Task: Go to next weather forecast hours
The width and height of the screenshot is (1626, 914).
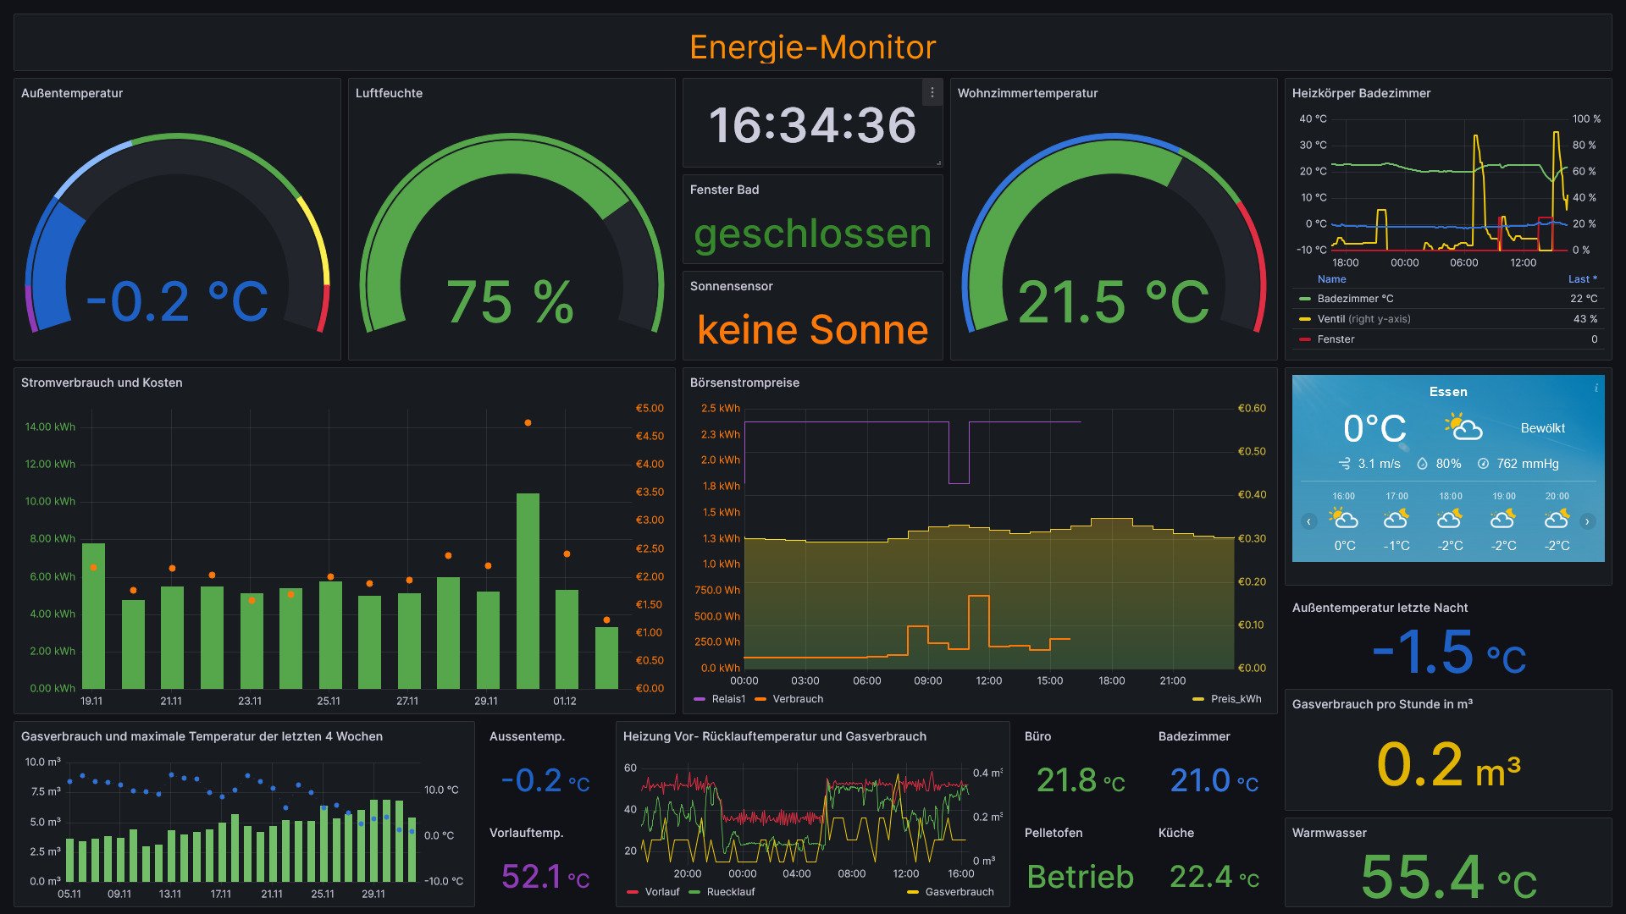Action: (x=1587, y=521)
